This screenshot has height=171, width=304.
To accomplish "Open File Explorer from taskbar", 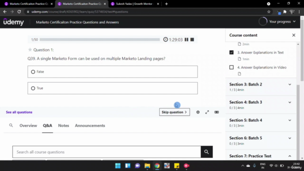I will [x=147, y=166].
